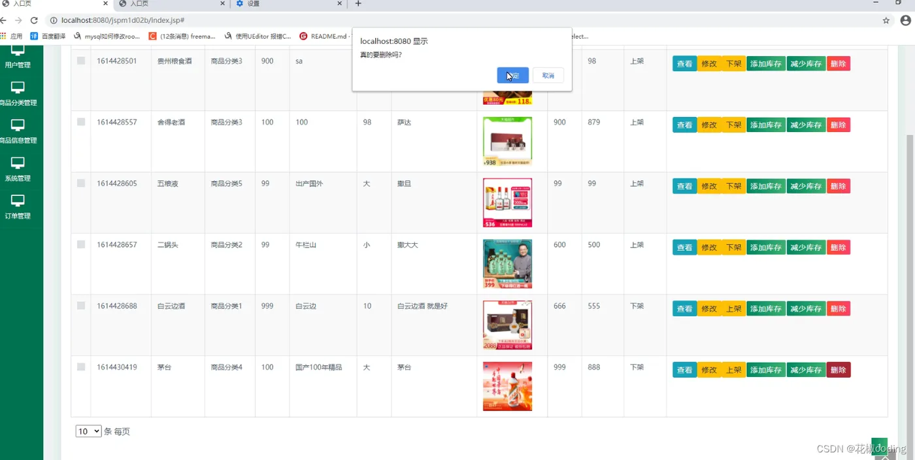
Task: Tick the checkbox for 贵州粮食酒 row
Action: click(81, 61)
